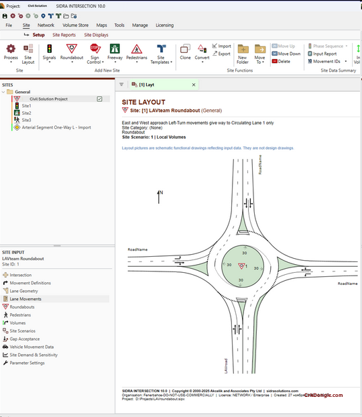The width and height of the screenshot is (362, 417).
Task: Open Roundabouts input
Action: [x=22, y=307]
